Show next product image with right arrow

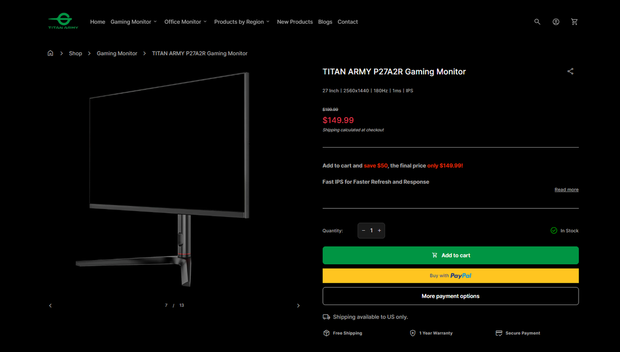298,306
